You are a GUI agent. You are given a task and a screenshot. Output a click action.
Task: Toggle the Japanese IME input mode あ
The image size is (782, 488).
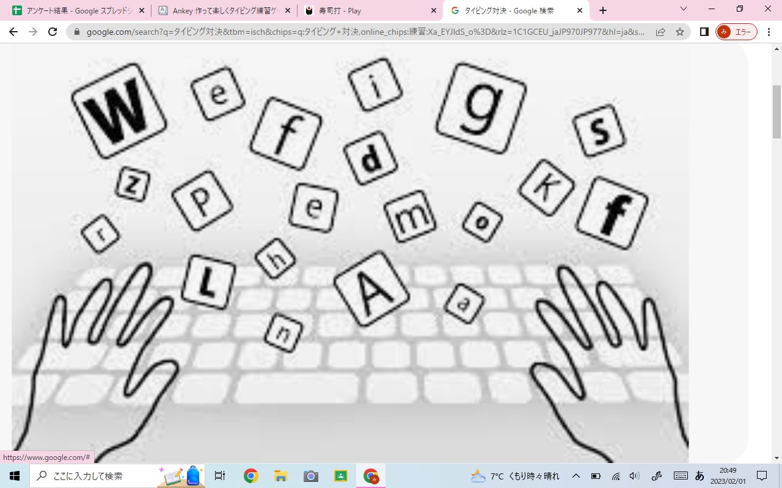[700, 476]
